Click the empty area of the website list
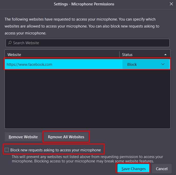Image resolution: width=176 pixels, height=175 pixels. [x=87, y=100]
